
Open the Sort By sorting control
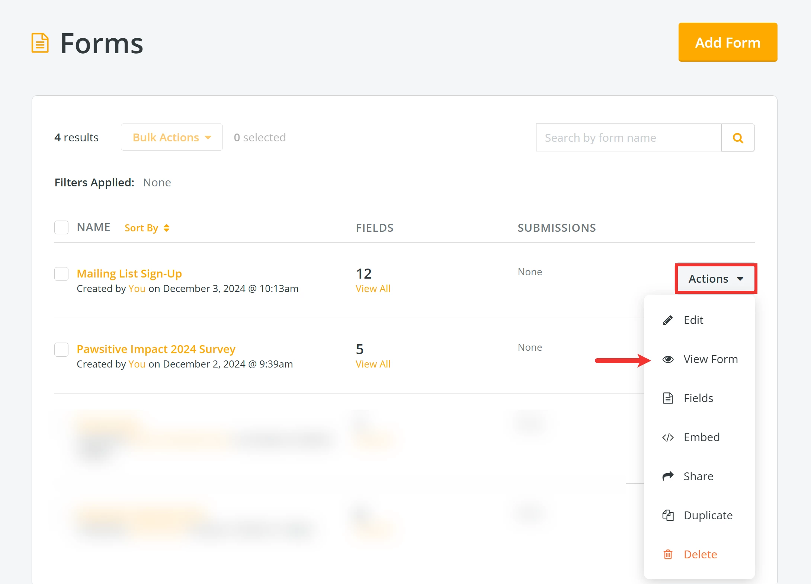147,228
